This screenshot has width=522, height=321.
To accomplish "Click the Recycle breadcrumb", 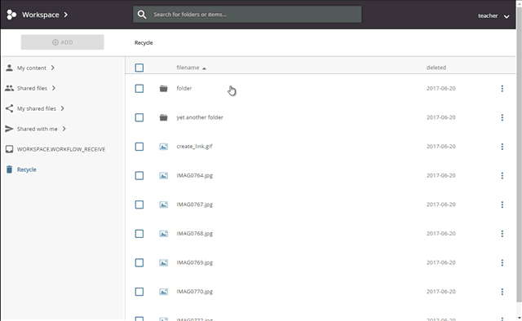I will point(144,42).
